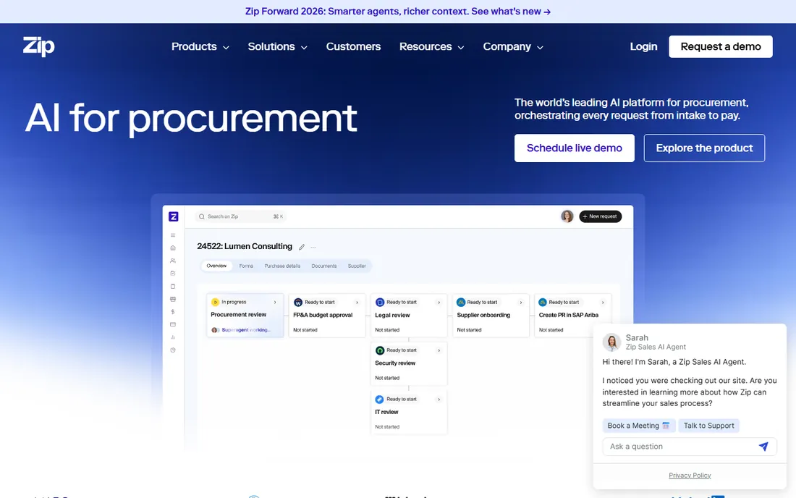Open the people icon in dashboard sidebar
Viewport: 796px width, 498px height.
click(x=173, y=261)
